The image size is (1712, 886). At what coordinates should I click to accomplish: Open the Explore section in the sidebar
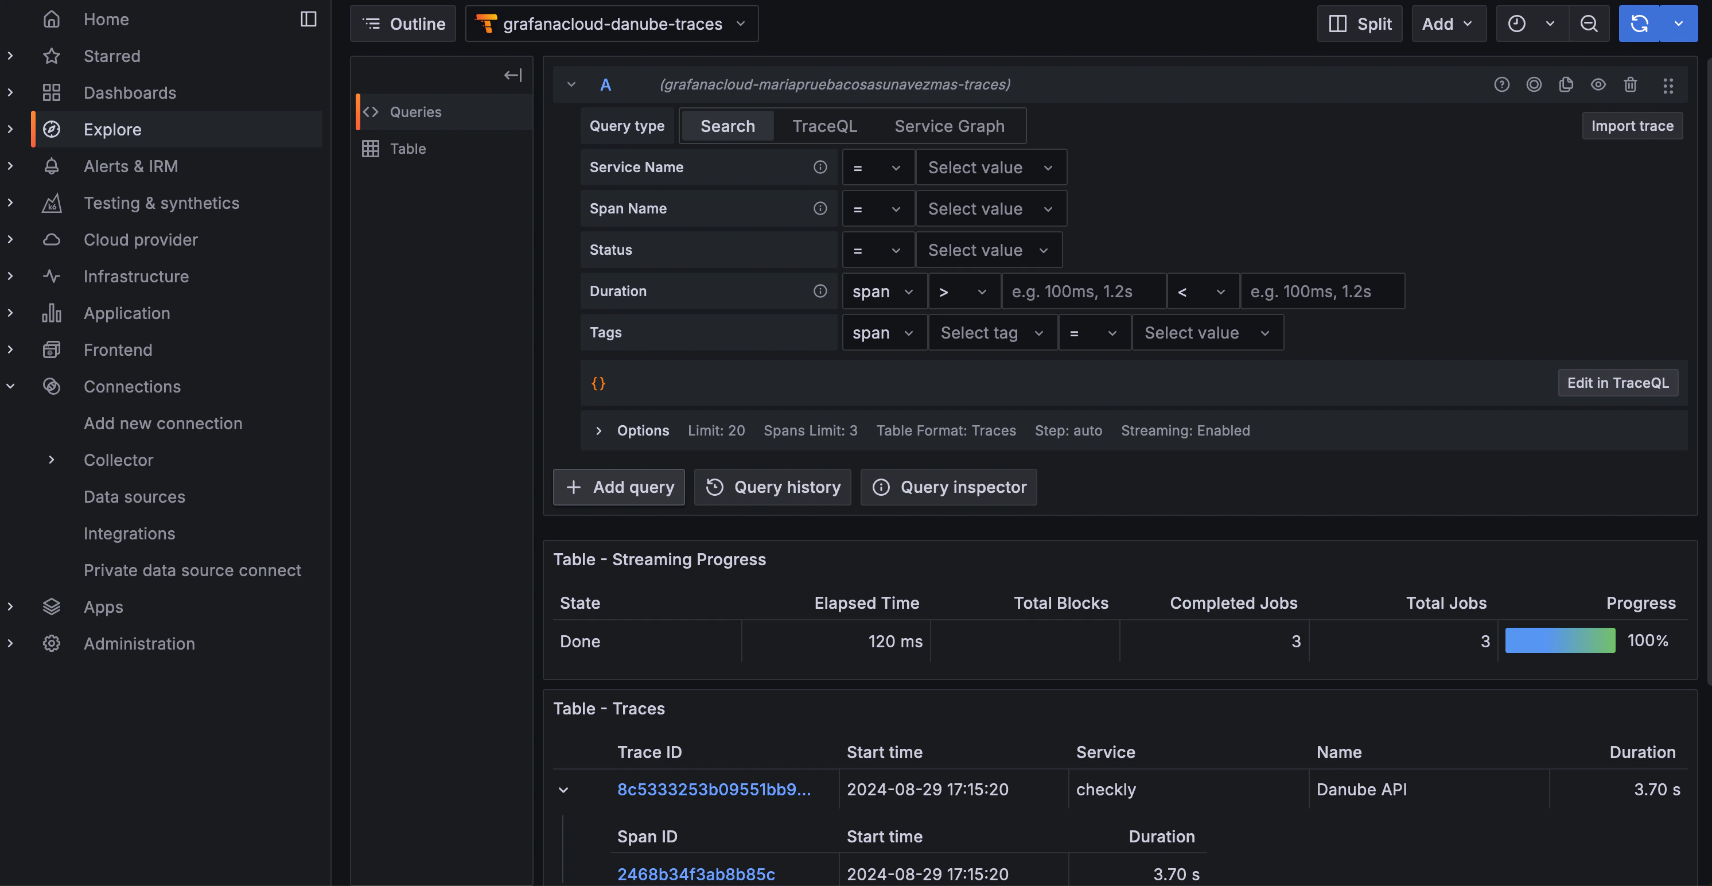point(112,129)
